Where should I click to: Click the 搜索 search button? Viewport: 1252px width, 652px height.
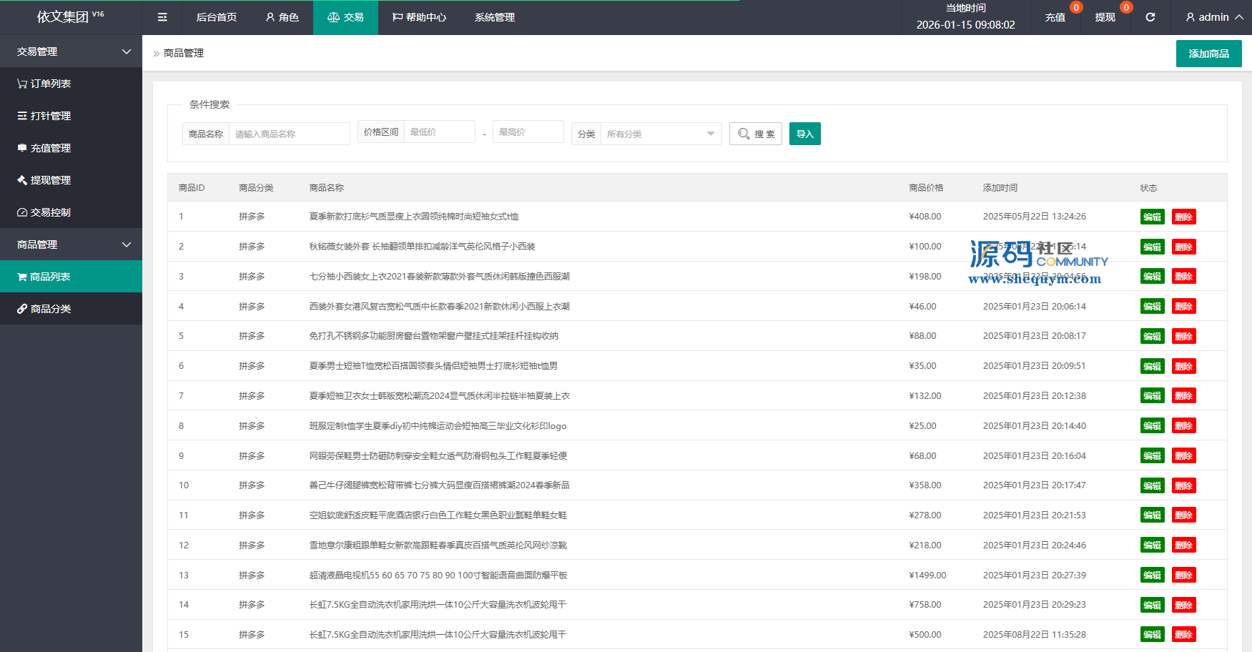(x=756, y=134)
